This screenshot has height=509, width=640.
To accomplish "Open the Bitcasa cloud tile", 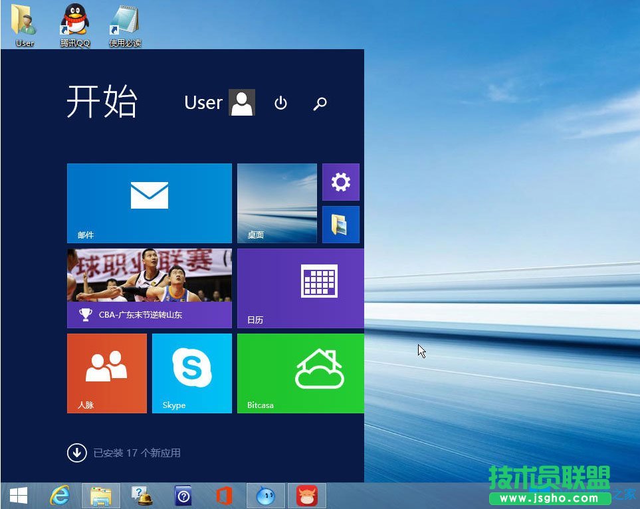I will (300, 373).
